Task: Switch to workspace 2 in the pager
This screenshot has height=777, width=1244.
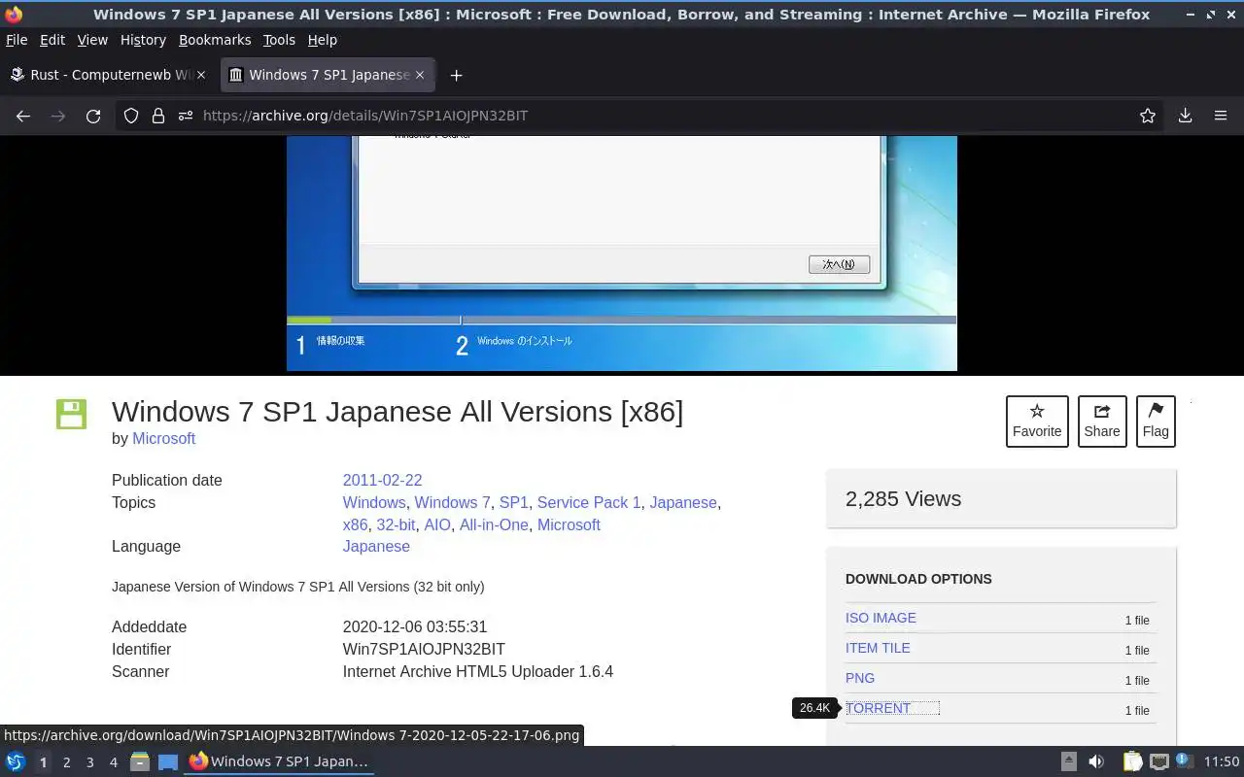Action: (x=66, y=762)
